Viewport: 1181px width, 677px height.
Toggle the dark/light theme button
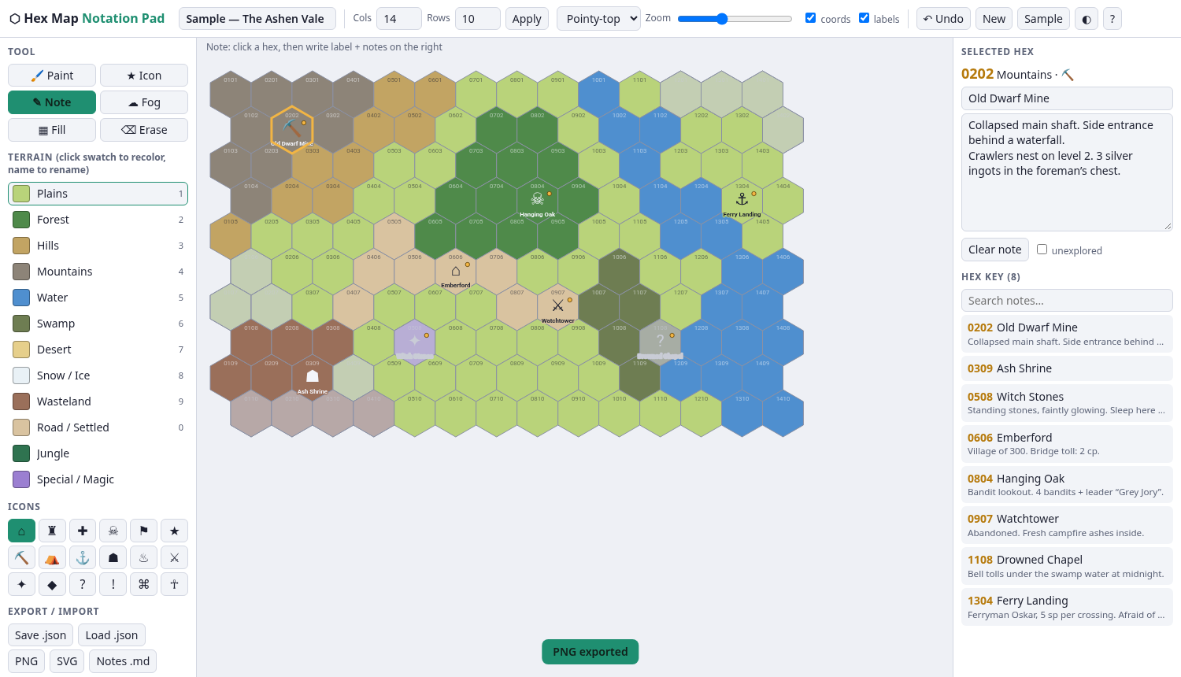(1087, 19)
